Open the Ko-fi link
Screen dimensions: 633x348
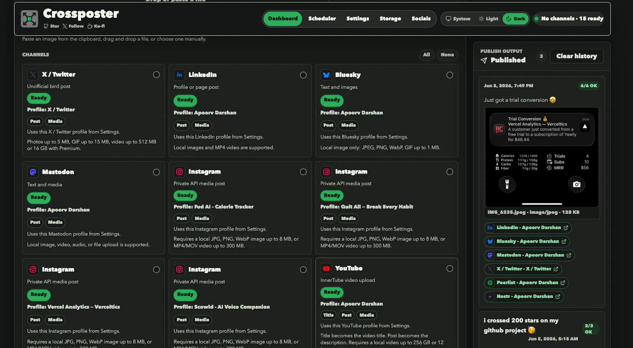tap(96, 26)
